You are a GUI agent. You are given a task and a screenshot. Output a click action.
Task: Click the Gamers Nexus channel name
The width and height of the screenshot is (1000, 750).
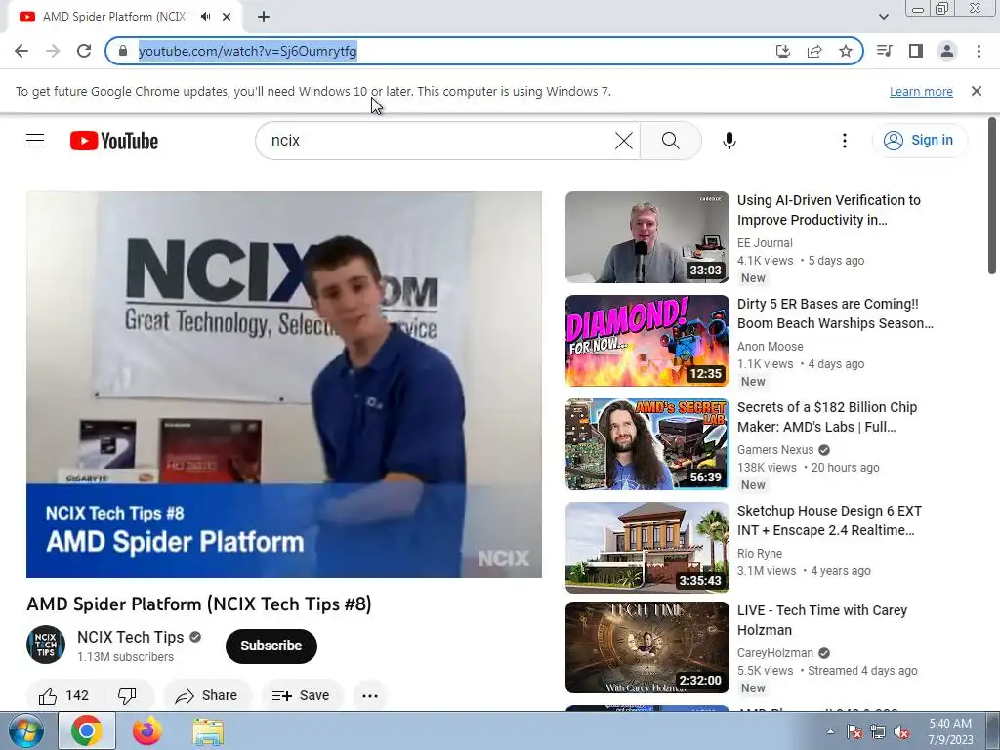(775, 449)
